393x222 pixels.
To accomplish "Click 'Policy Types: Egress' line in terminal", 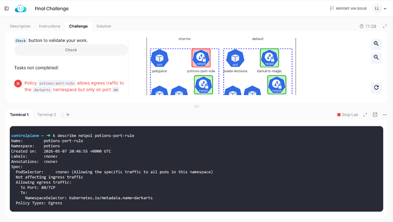I will click(x=39, y=203).
